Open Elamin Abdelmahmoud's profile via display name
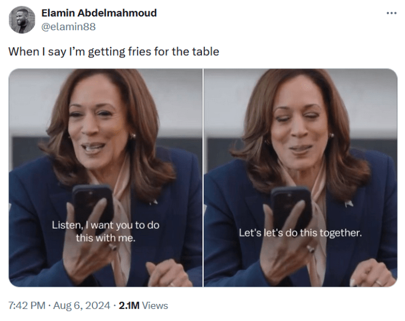The width and height of the screenshot is (405, 321). [99, 13]
